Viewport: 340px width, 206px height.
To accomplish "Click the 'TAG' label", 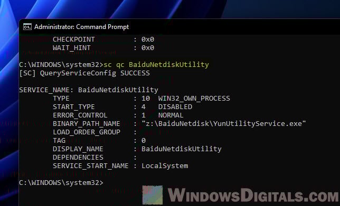I will pyautogui.click(x=59, y=141).
